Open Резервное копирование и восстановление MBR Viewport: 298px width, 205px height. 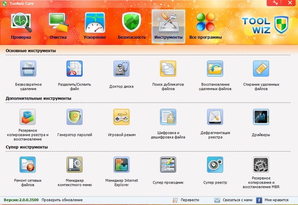tap(260, 165)
